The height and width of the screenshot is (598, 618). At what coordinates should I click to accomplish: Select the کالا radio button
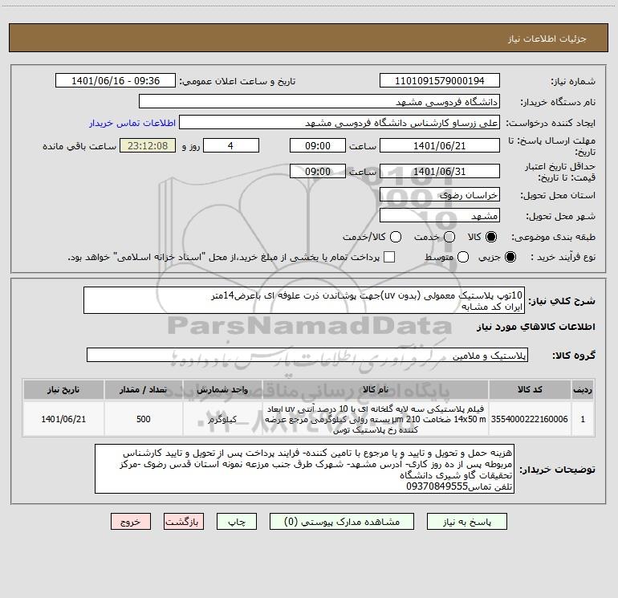(x=491, y=237)
